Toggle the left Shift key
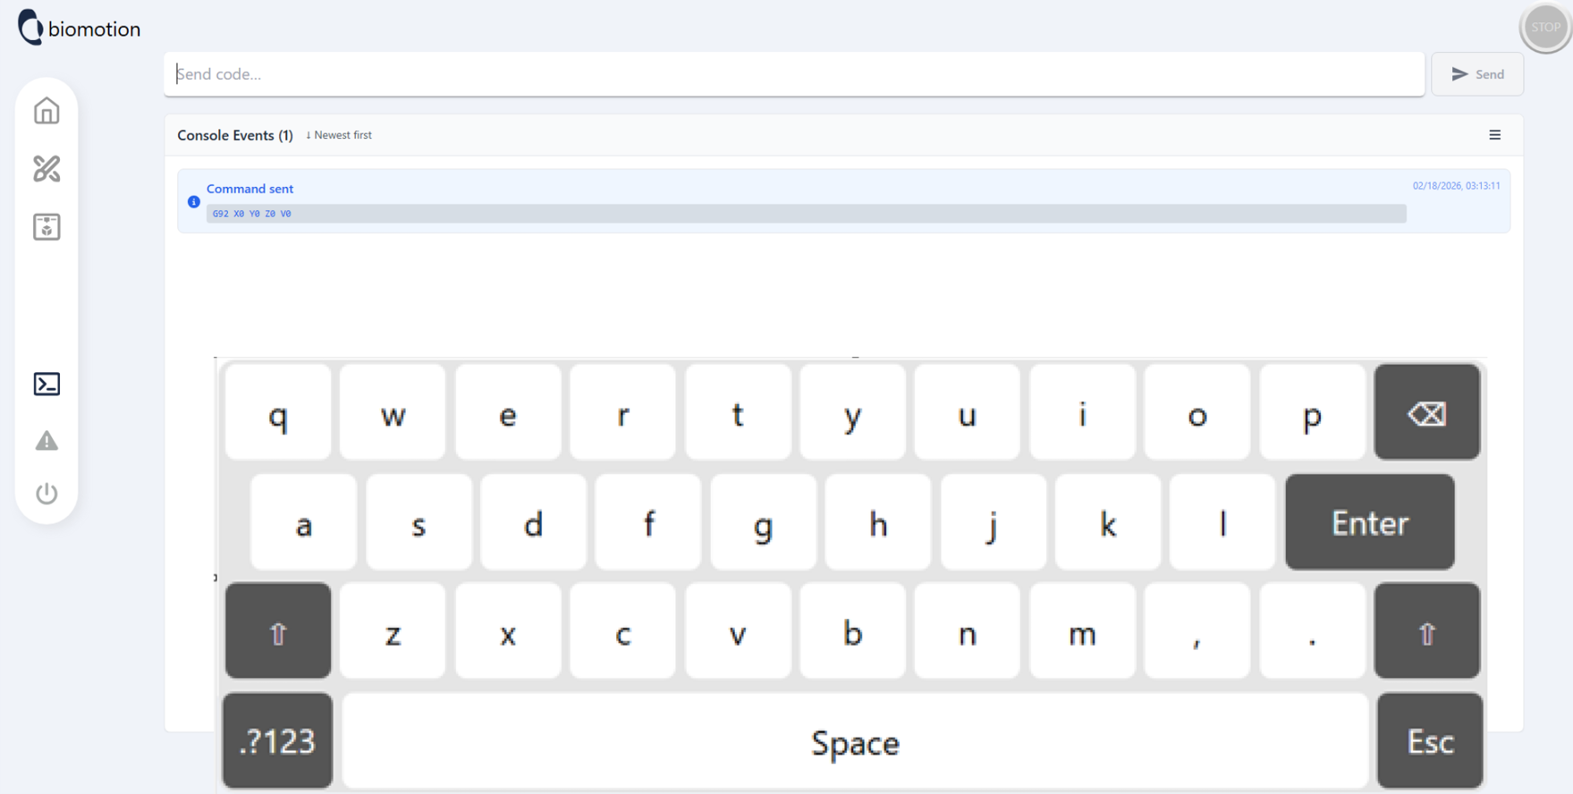The height and width of the screenshot is (794, 1573). coord(278,631)
